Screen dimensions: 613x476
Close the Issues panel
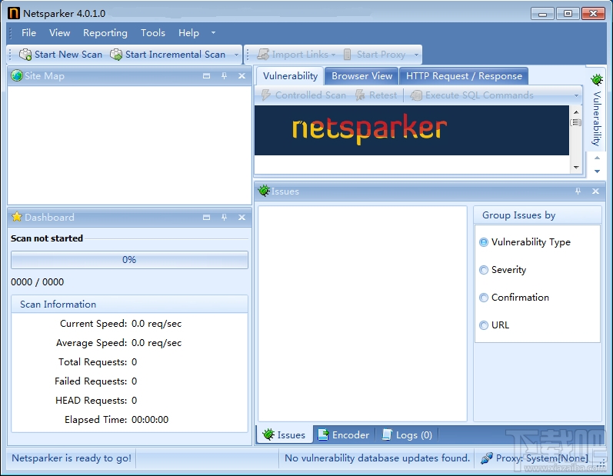pos(595,191)
